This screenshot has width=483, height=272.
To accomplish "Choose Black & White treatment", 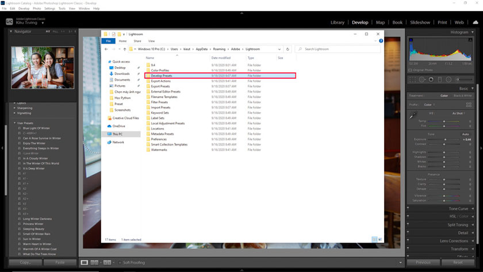I will pyautogui.click(x=462, y=96).
